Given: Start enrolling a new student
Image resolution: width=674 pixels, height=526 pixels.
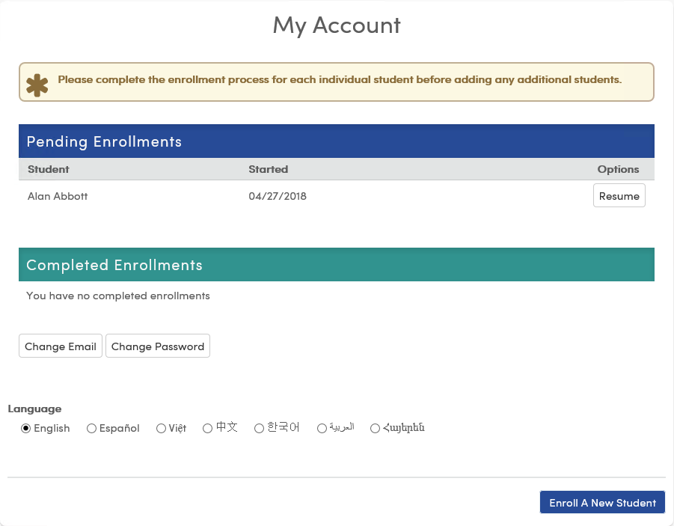Looking at the screenshot, I should click(x=601, y=502).
